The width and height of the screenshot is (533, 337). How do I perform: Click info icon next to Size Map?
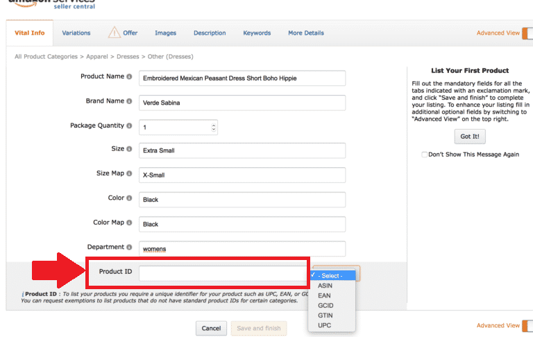129,173
